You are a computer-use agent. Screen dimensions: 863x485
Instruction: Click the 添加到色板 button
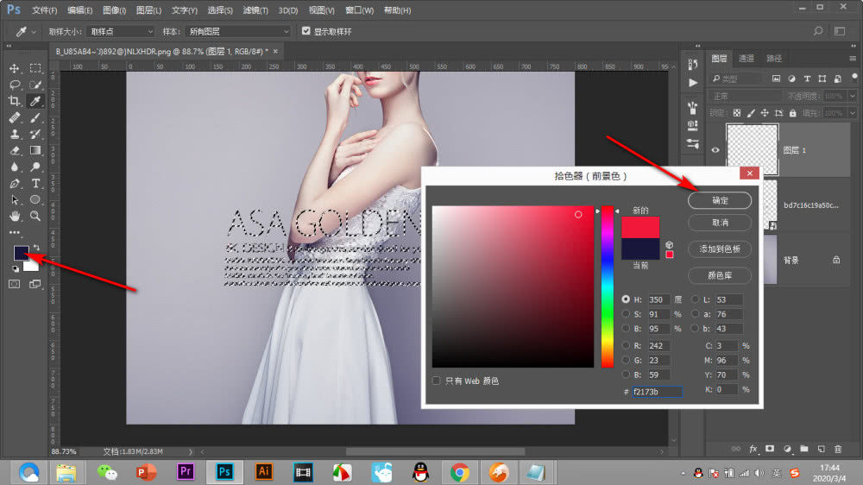pos(719,249)
